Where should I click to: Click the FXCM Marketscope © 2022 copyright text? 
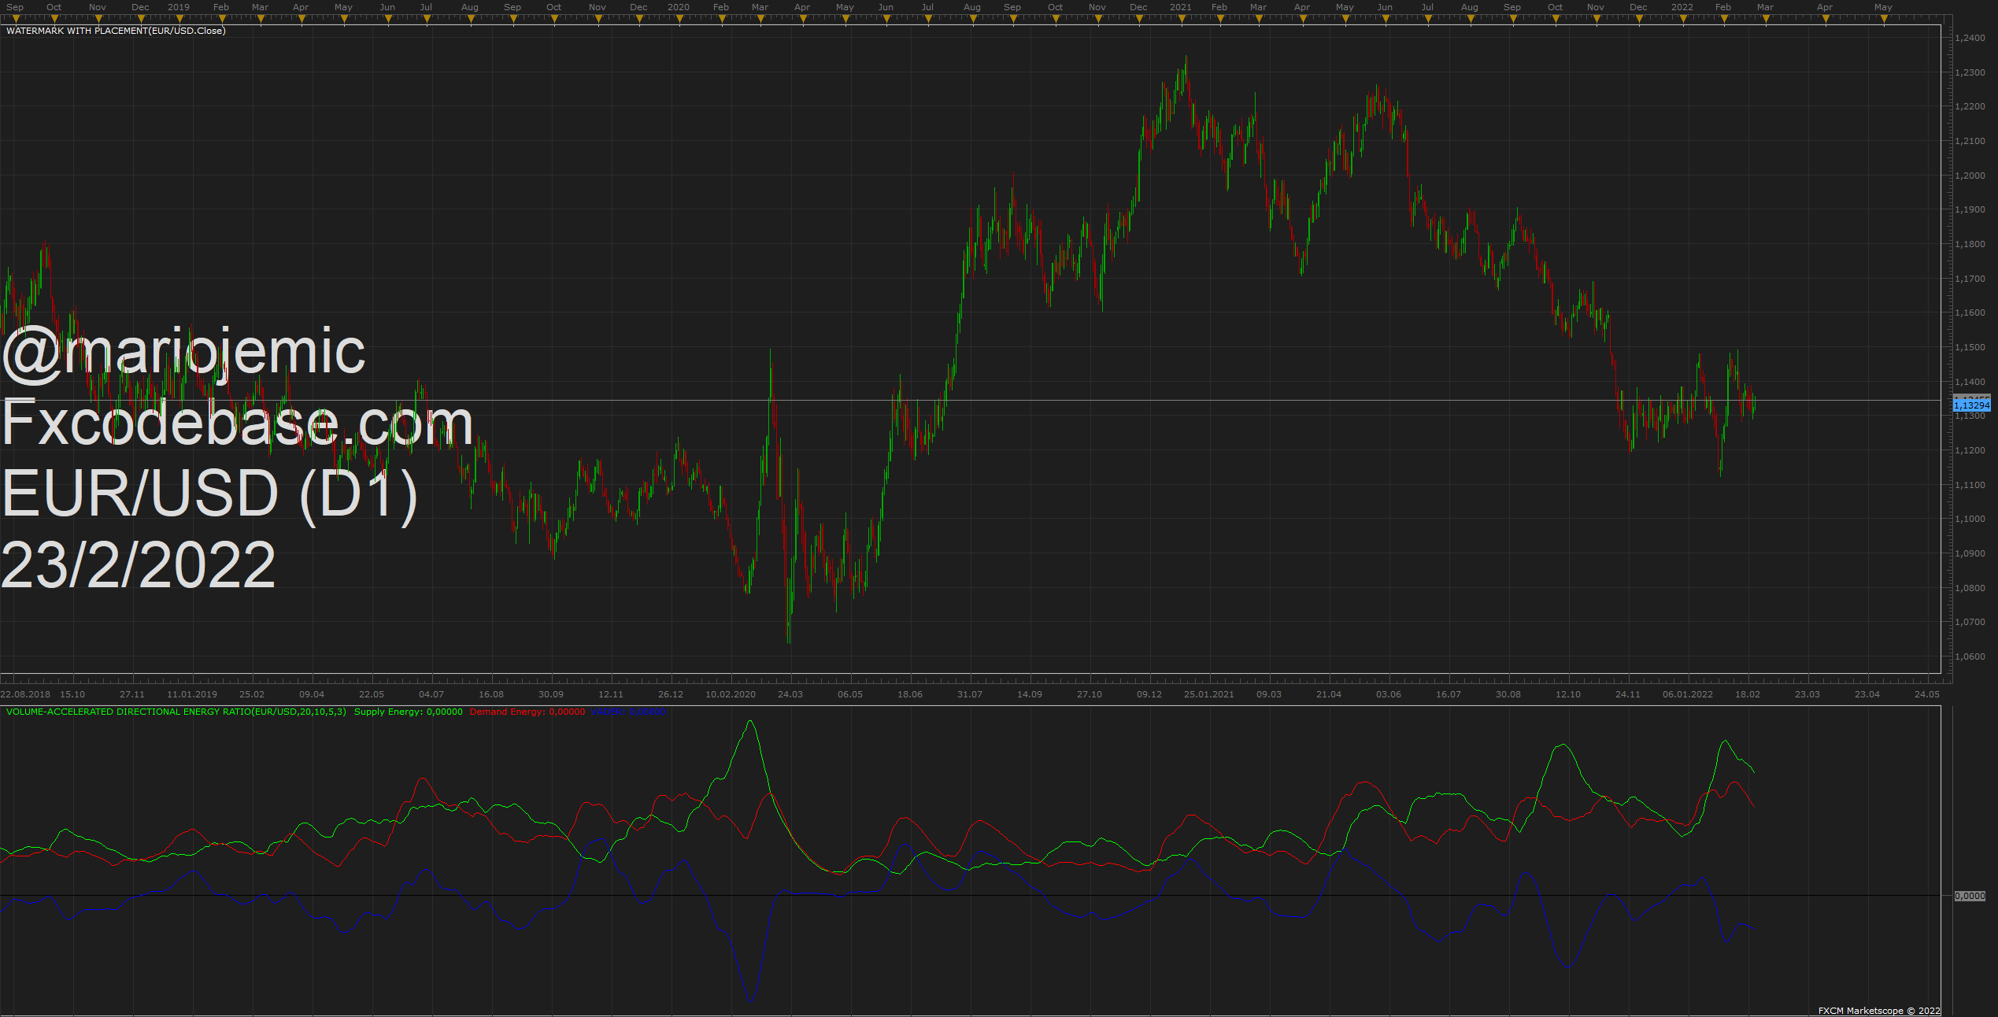click(x=1879, y=1011)
